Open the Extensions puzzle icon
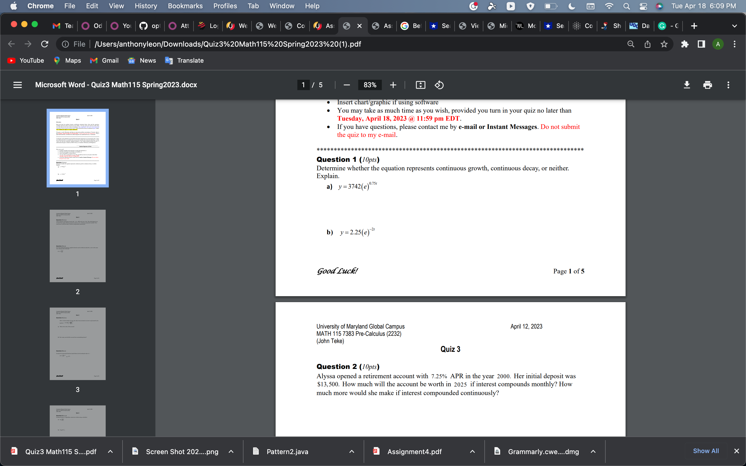 pos(685,44)
